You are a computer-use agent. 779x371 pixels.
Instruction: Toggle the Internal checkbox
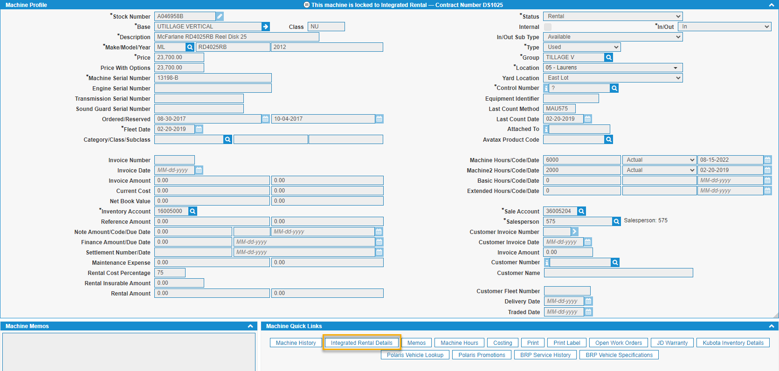548,27
